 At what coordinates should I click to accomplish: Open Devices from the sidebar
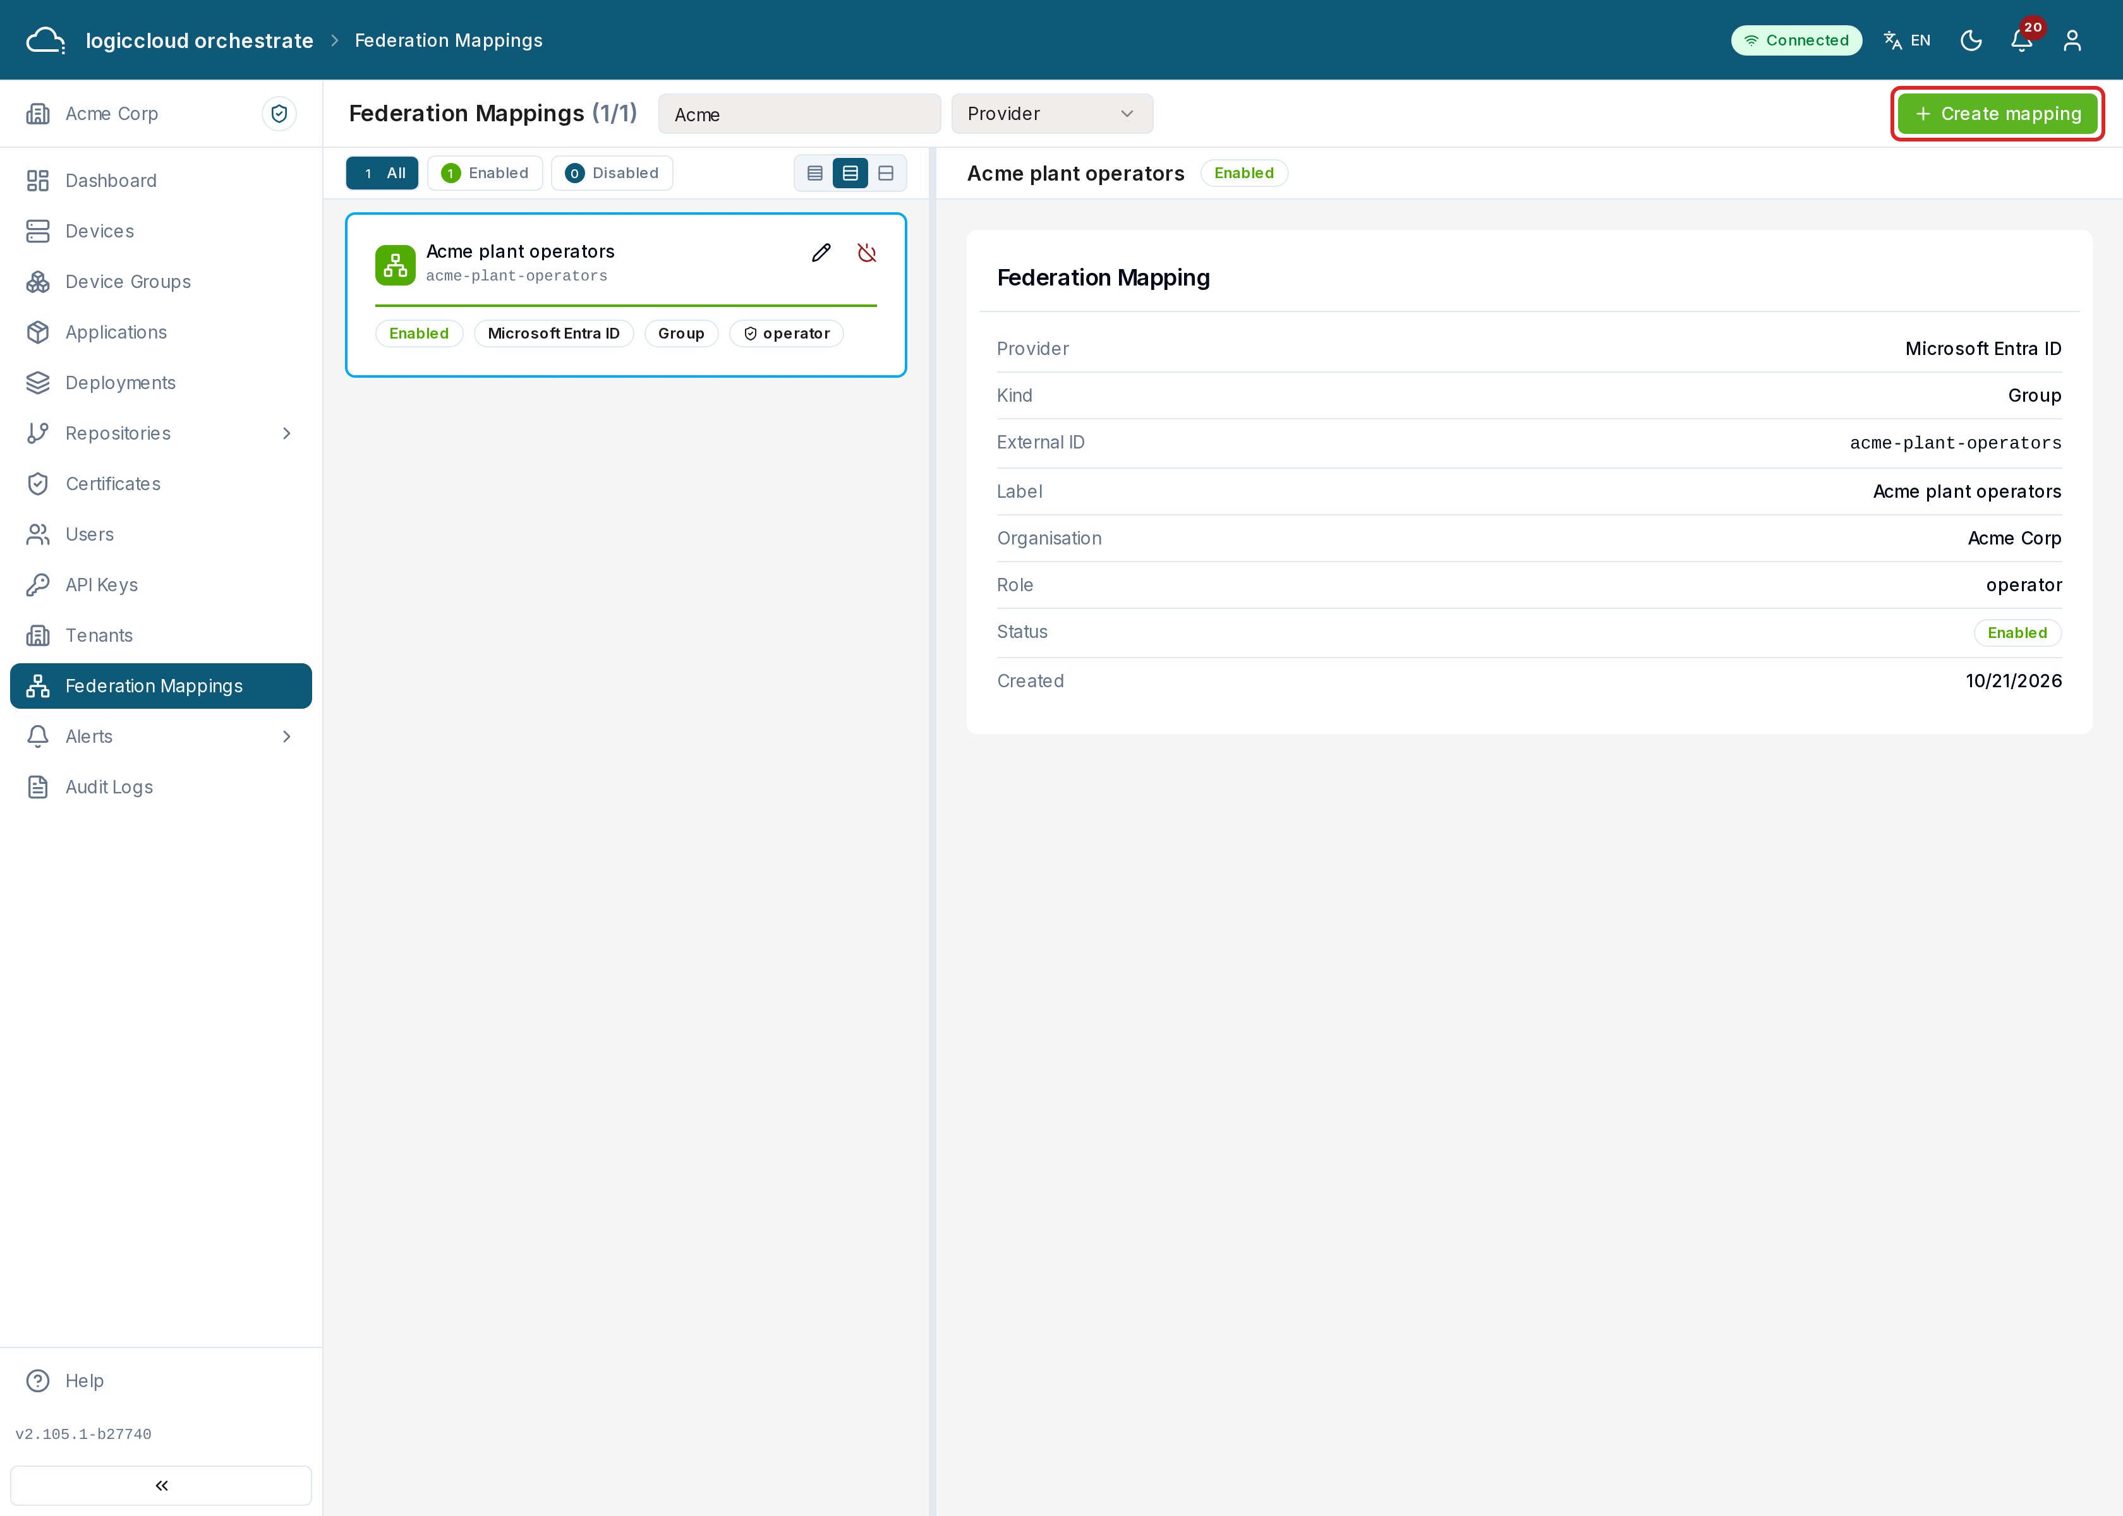(x=160, y=231)
